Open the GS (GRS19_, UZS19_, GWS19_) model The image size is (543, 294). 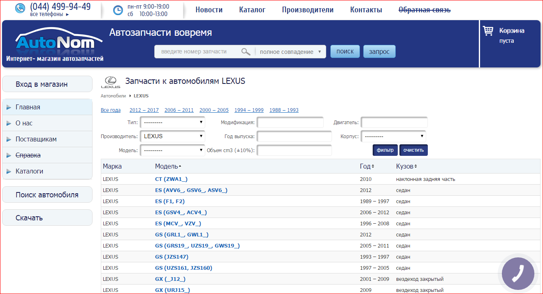point(197,246)
